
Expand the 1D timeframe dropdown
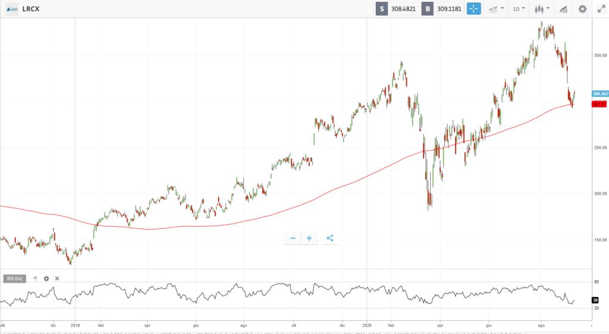[x=519, y=9]
